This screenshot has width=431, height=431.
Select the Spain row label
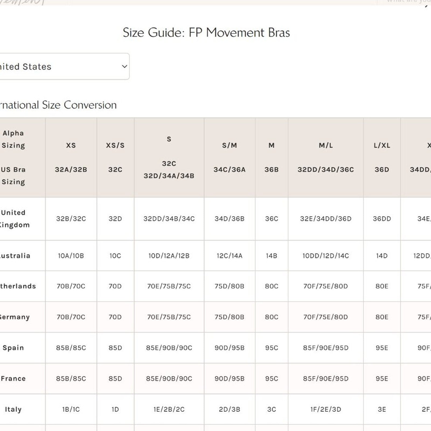point(13,348)
